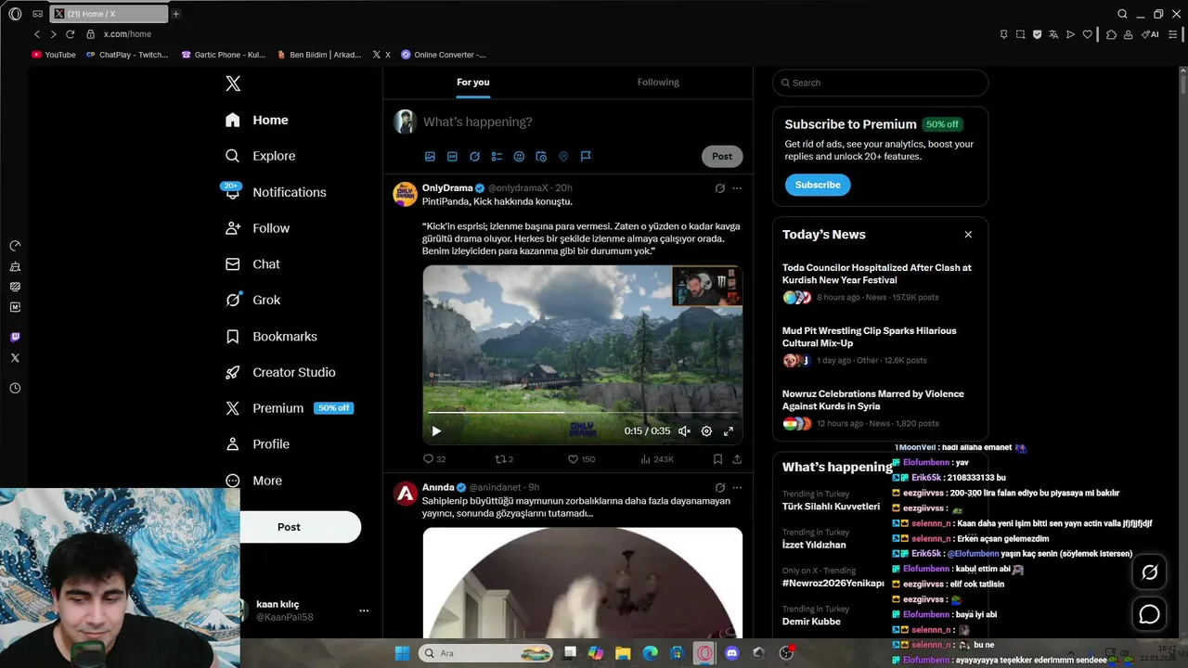The image size is (1188, 668).
Task: Reply to the OnlyDrama post
Action: coord(434,459)
